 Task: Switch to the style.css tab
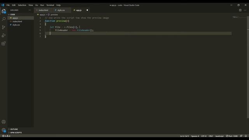61,10
